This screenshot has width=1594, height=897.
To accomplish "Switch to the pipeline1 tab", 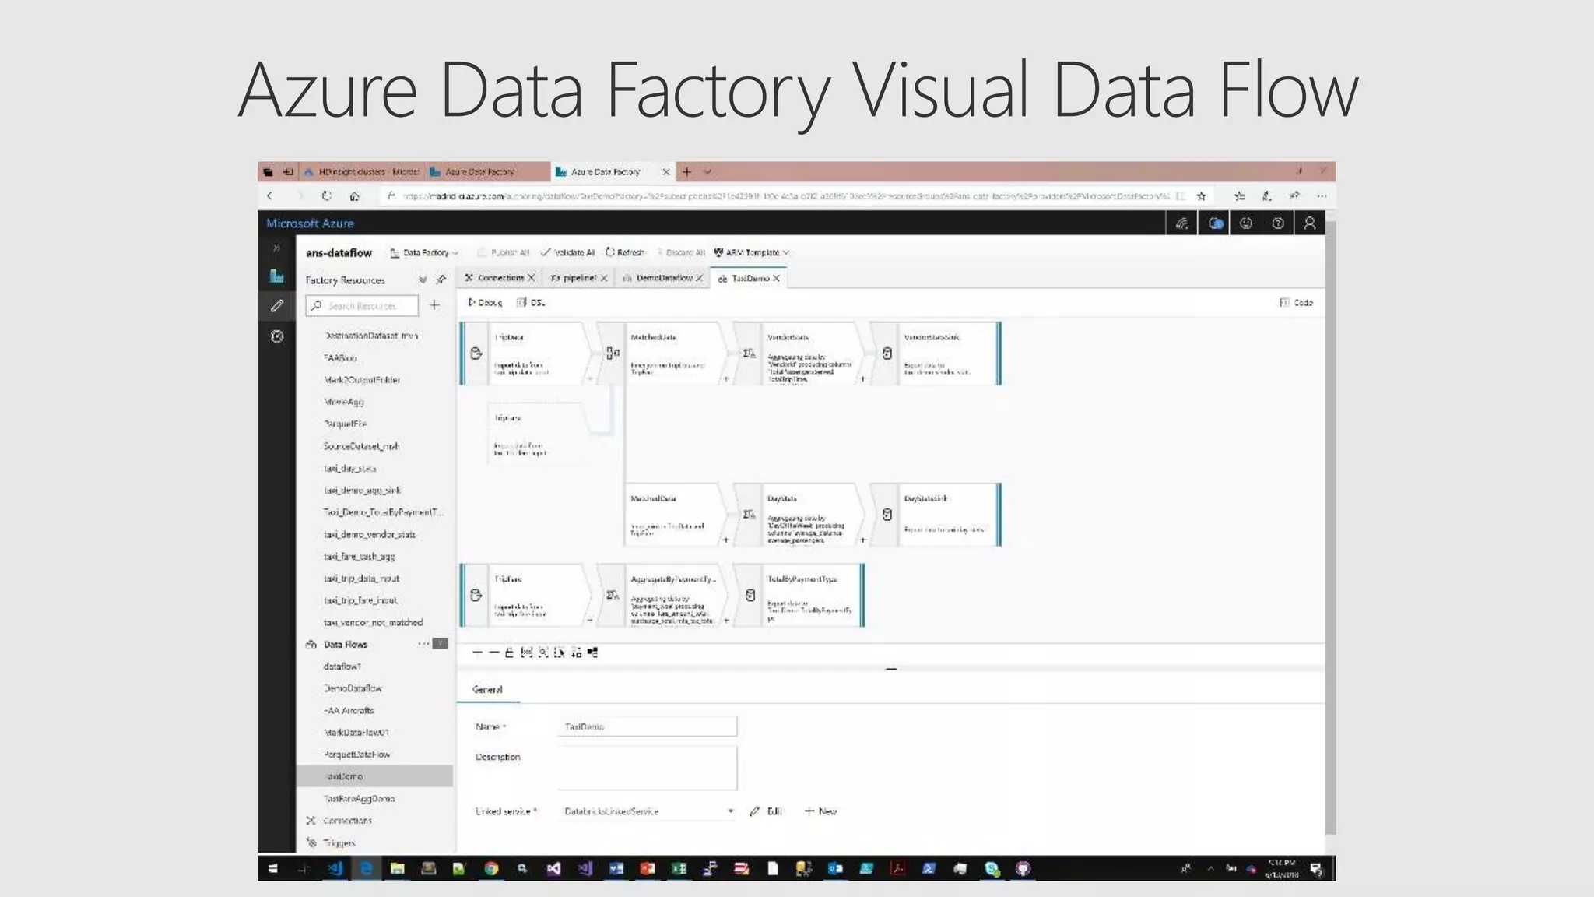I will click(x=578, y=278).
